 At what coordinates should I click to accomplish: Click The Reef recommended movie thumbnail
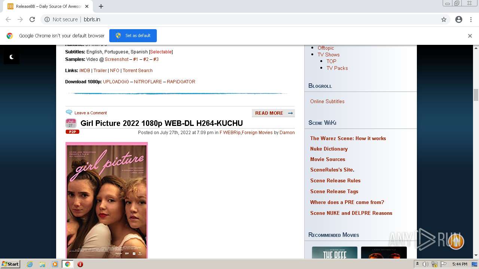335,253
